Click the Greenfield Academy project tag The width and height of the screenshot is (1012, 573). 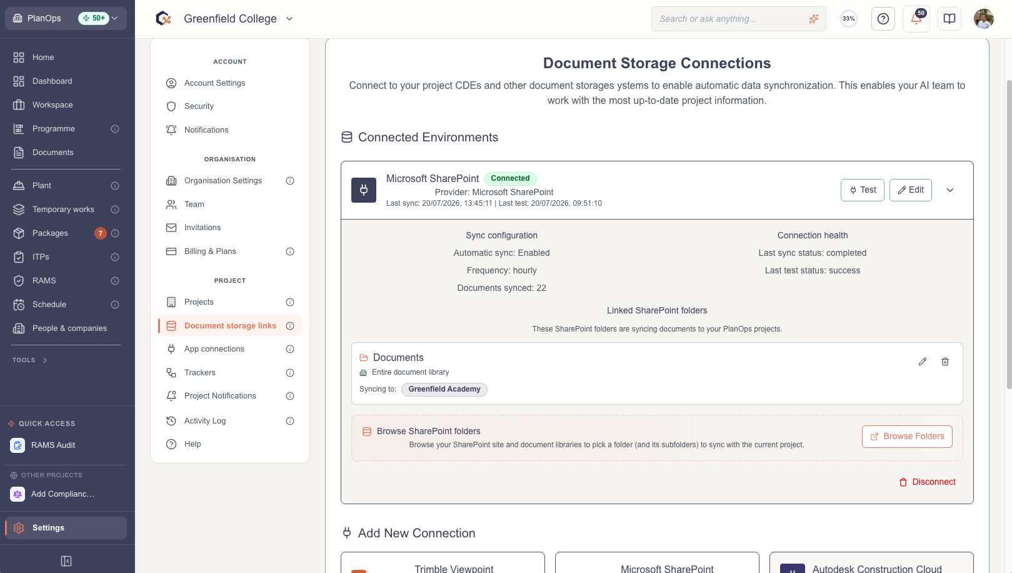[x=444, y=389]
